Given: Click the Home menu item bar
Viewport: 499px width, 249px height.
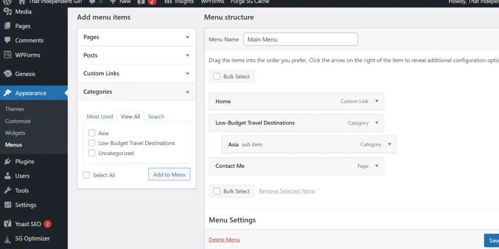Looking at the screenshot, I should 297,101.
